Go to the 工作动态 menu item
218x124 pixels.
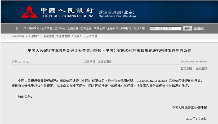(60, 29)
